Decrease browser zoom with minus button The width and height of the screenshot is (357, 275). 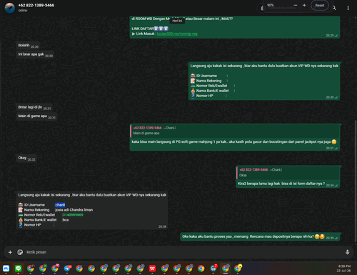[296, 5]
